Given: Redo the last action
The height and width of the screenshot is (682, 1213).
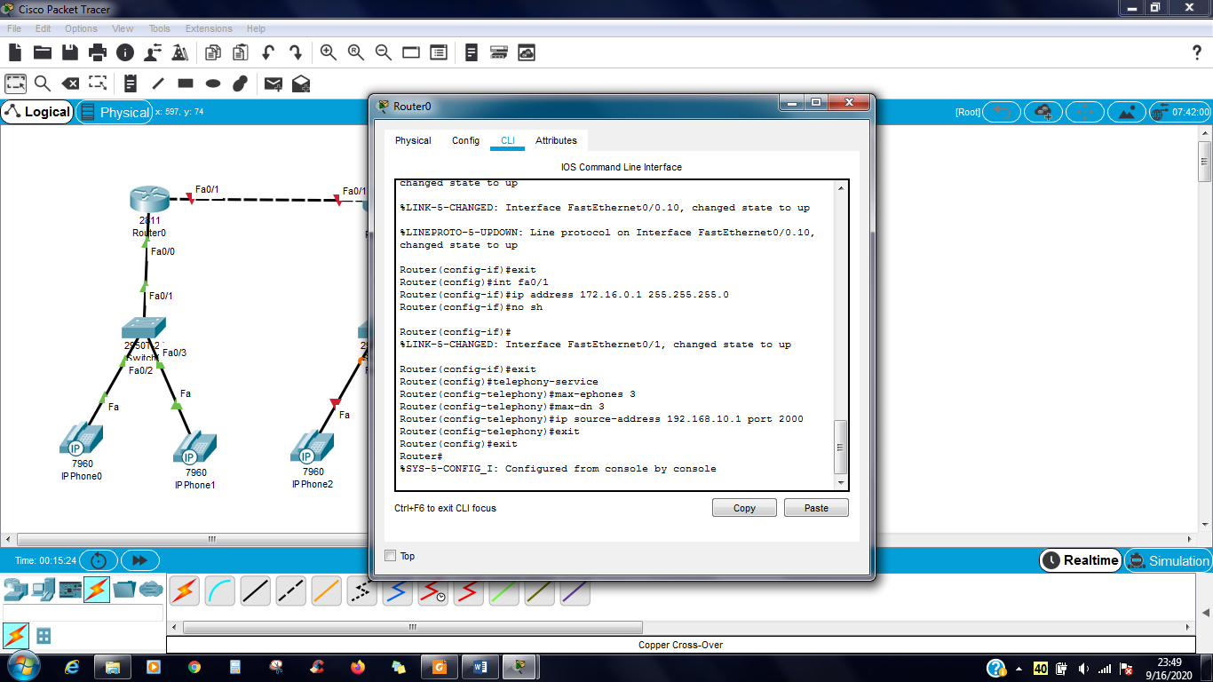Looking at the screenshot, I should click(x=296, y=52).
